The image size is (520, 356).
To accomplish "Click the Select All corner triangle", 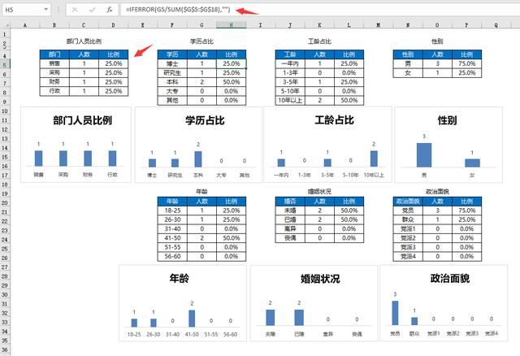I will (x=6, y=25).
